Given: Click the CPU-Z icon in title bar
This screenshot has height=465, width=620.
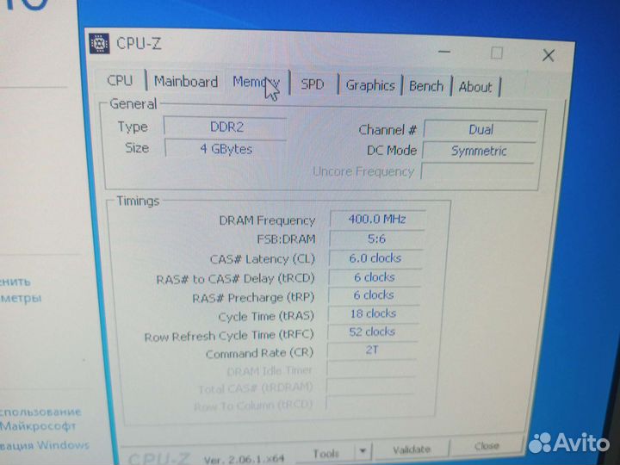Looking at the screenshot, I should [100, 44].
